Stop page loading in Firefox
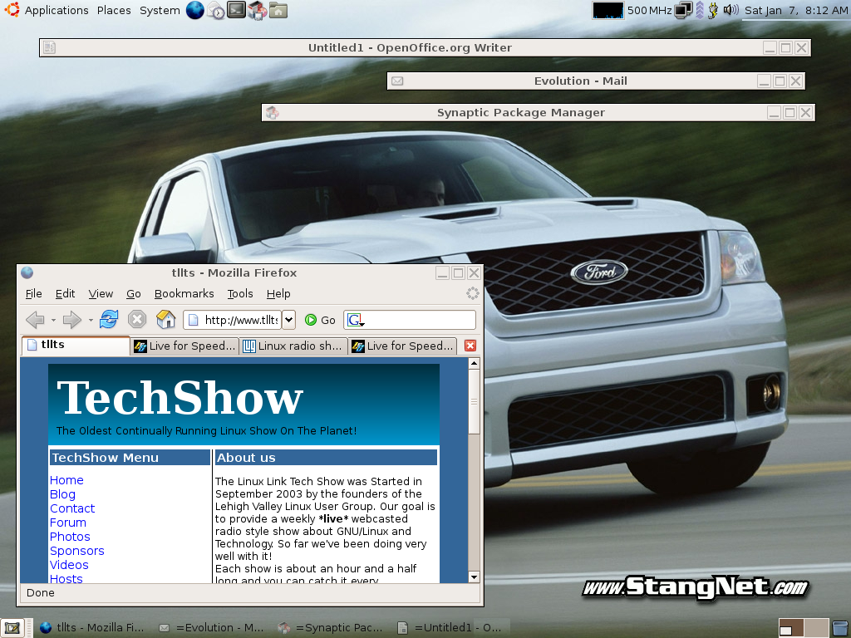Viewport: 851px width, 638px height. (137, 319)
